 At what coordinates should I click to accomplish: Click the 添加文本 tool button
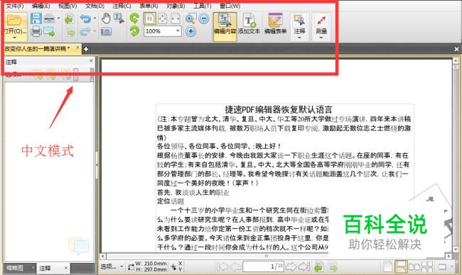pyautogui.click(x=249, y=24)
